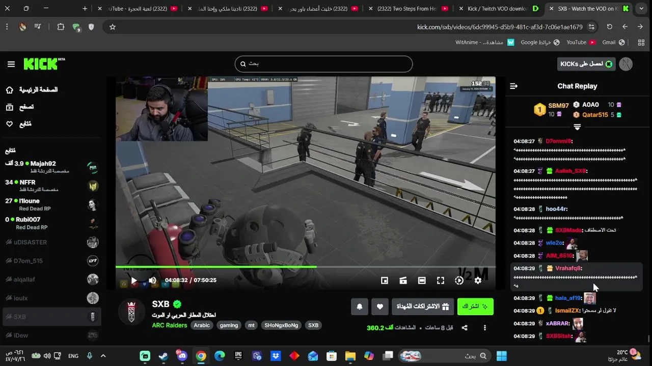Viewport: 652px width, 366px height.
Task: Open ioulx offline channel
Action: point(51,298)
